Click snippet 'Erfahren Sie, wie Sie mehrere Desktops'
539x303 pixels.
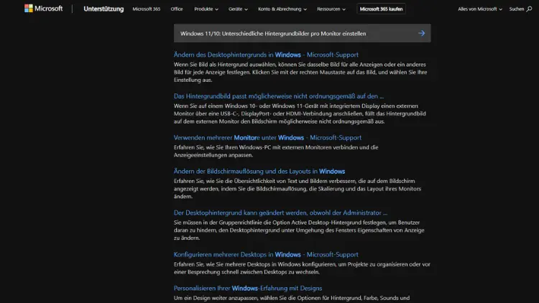pyautogui.click(x=302, y=268)
